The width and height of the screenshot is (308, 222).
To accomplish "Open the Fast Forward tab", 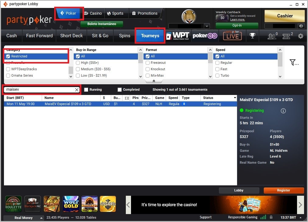I will [39, 36].
